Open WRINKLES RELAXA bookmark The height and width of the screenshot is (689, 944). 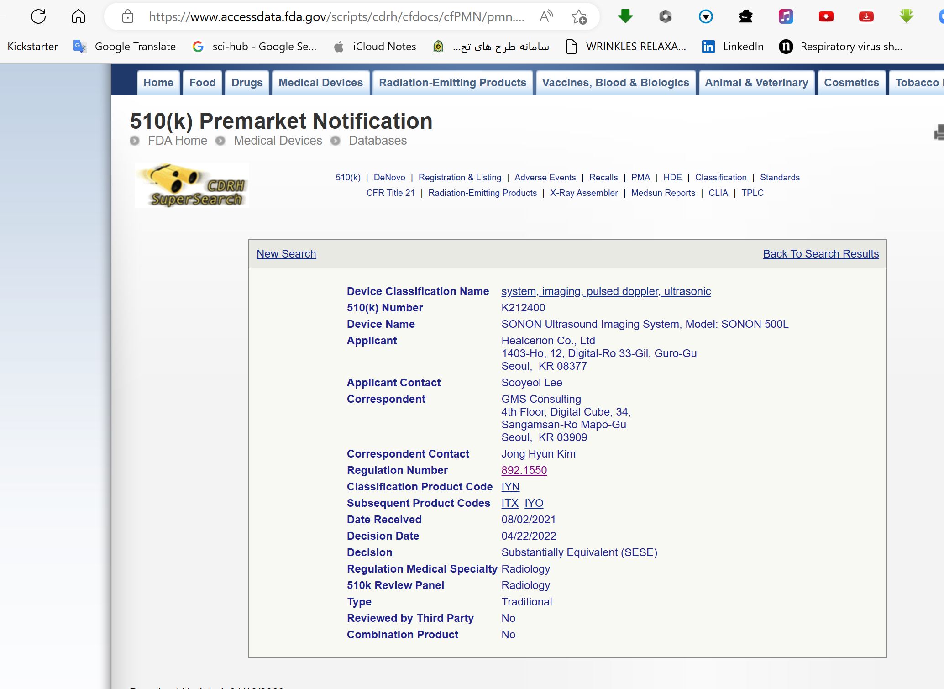point(625,47)
